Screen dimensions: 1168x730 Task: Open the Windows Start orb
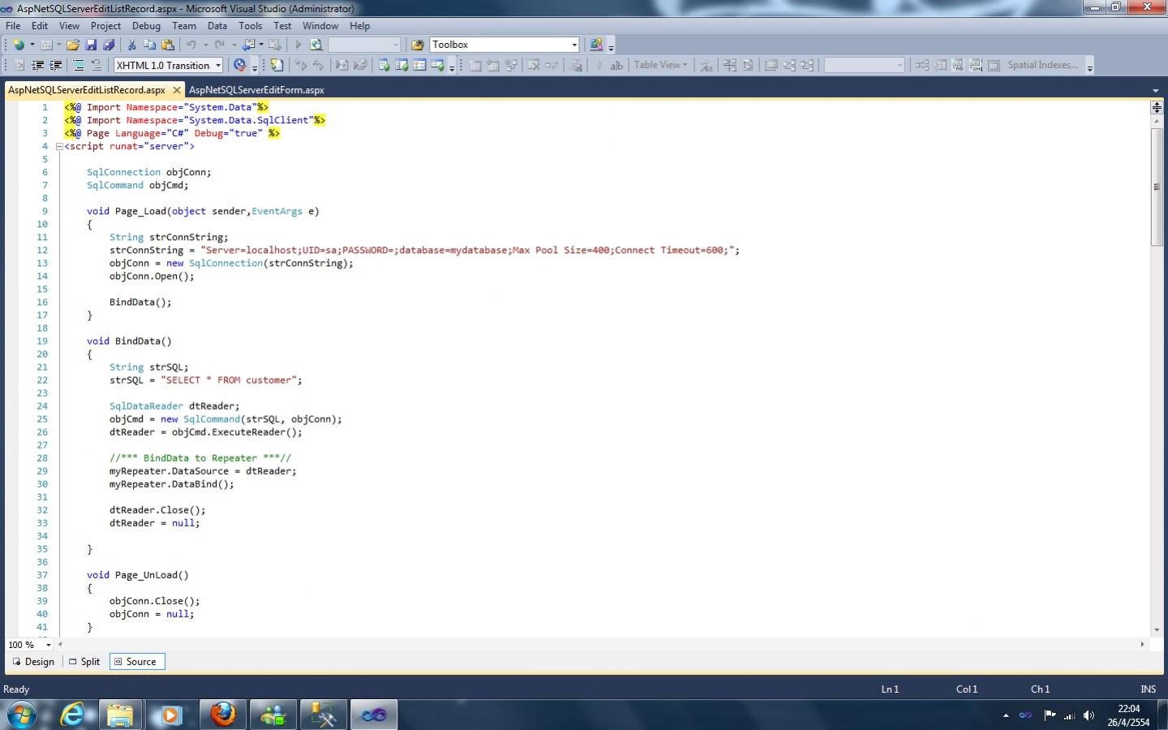pyautogui.click(x=22, y=715)
